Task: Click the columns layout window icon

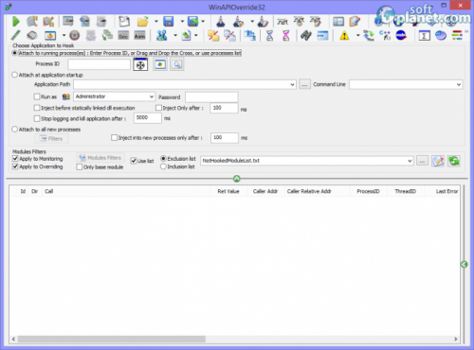Action: click(x=338, y=22)
